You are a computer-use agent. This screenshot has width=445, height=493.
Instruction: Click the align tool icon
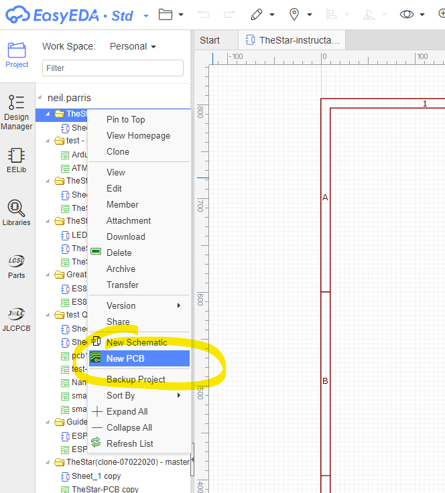tap(332, 15)
